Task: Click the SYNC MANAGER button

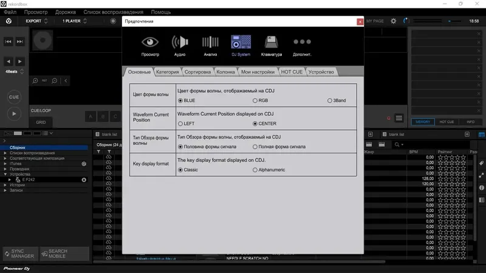Action: (20, 254)
